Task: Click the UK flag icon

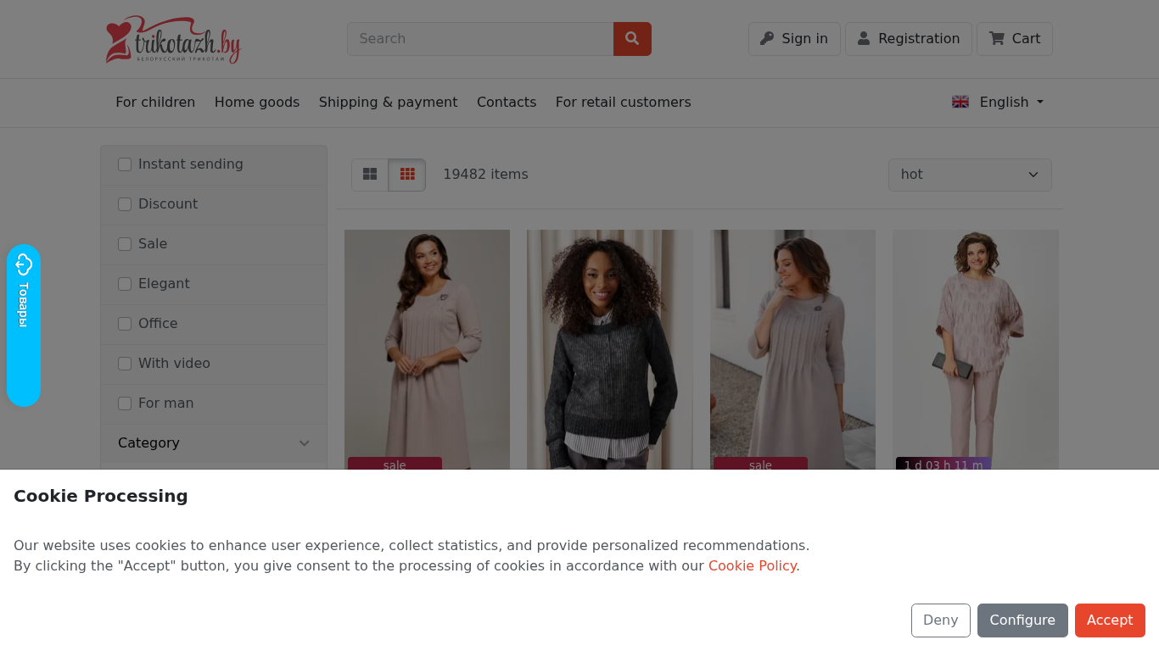Action: (x=960, y=102)
